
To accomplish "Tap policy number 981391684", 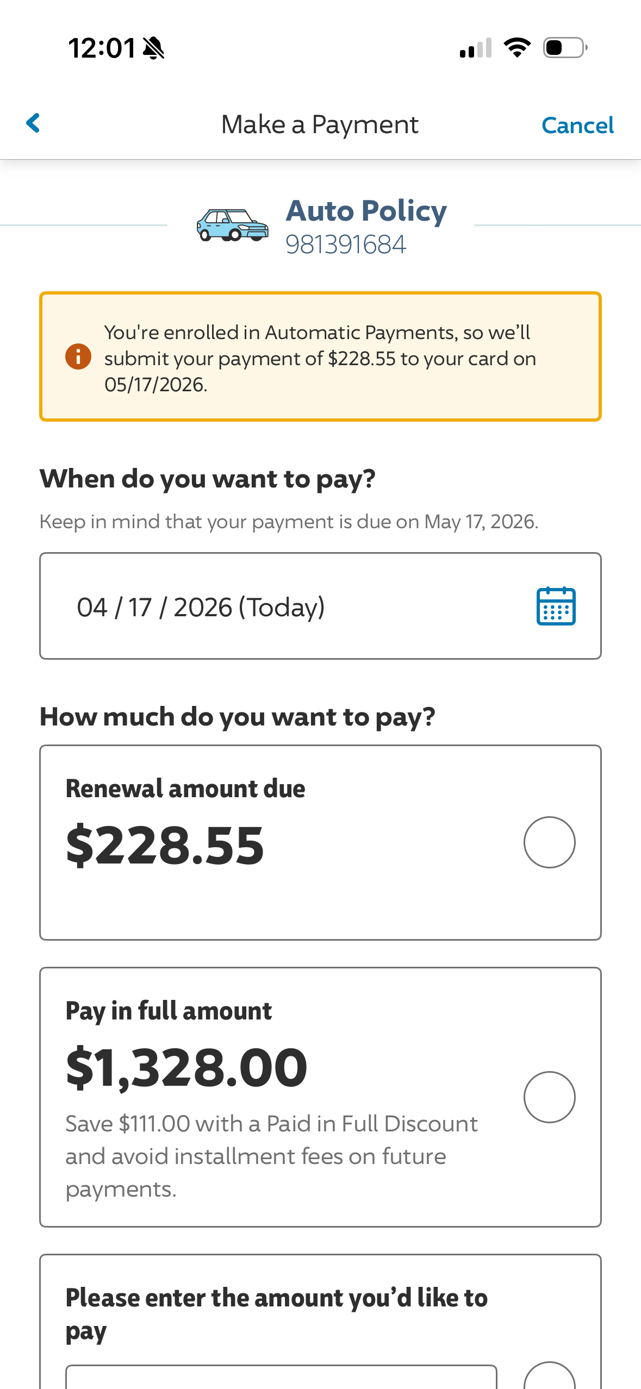I will (346, 245).
